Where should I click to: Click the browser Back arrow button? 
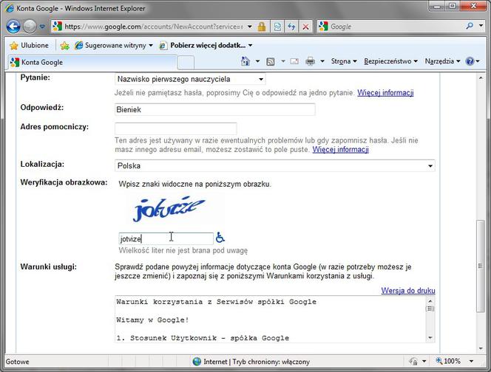[x=13, y=27]
